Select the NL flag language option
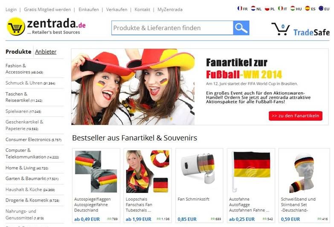 tap(256, 9)
